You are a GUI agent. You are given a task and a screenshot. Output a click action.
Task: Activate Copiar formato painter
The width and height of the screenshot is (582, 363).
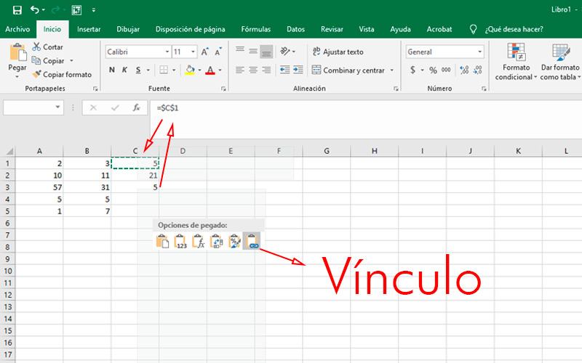(62, 75)
